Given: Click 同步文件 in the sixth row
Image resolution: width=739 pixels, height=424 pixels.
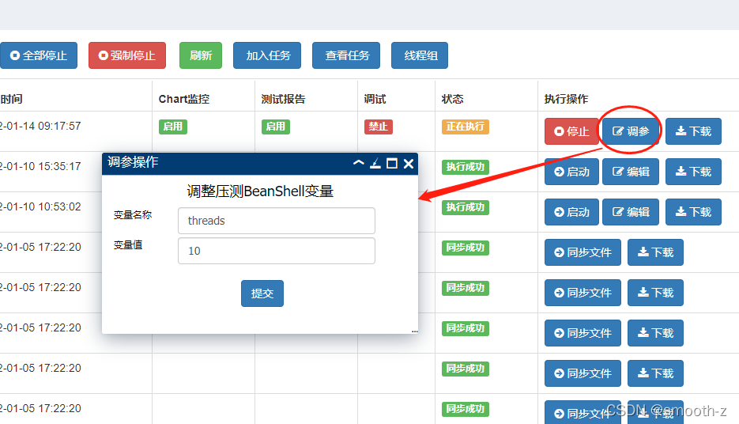Looking at the screenshot, I should (583, 333).
